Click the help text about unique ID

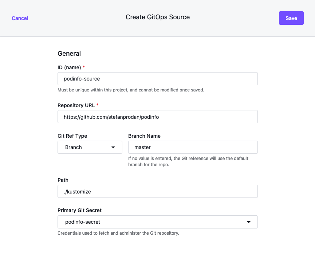pyautogui.click(x=131, y=90)
